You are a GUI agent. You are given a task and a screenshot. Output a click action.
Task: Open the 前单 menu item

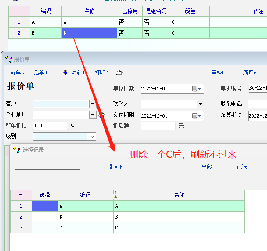[17, 73]
